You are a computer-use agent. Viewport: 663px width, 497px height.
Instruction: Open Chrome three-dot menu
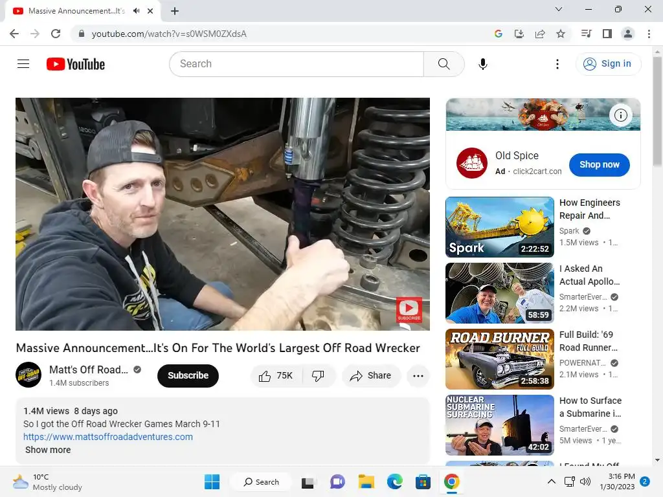pyautogui.click(x=649, y=34)
